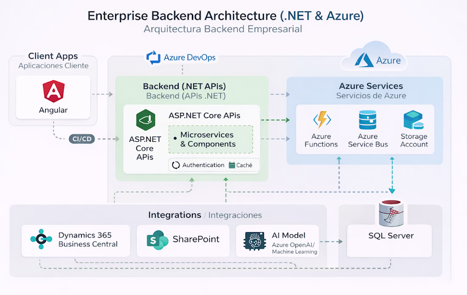Click the Caché calendar-style icon

click(232, 165)
